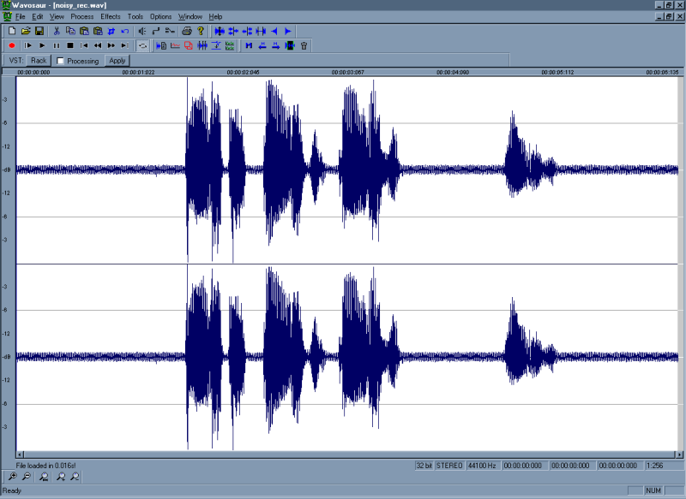Open the Process menu
The height and width of the screenshot is (499, 686).
pyautogui.click(x=82, y=16)
